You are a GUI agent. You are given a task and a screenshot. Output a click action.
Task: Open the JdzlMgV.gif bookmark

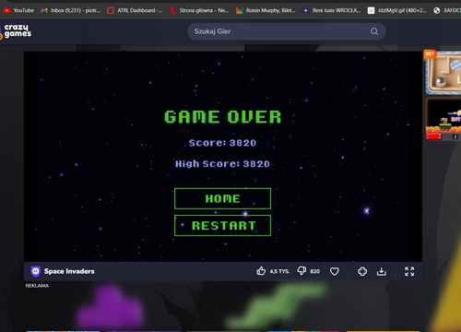pos(397,10)
